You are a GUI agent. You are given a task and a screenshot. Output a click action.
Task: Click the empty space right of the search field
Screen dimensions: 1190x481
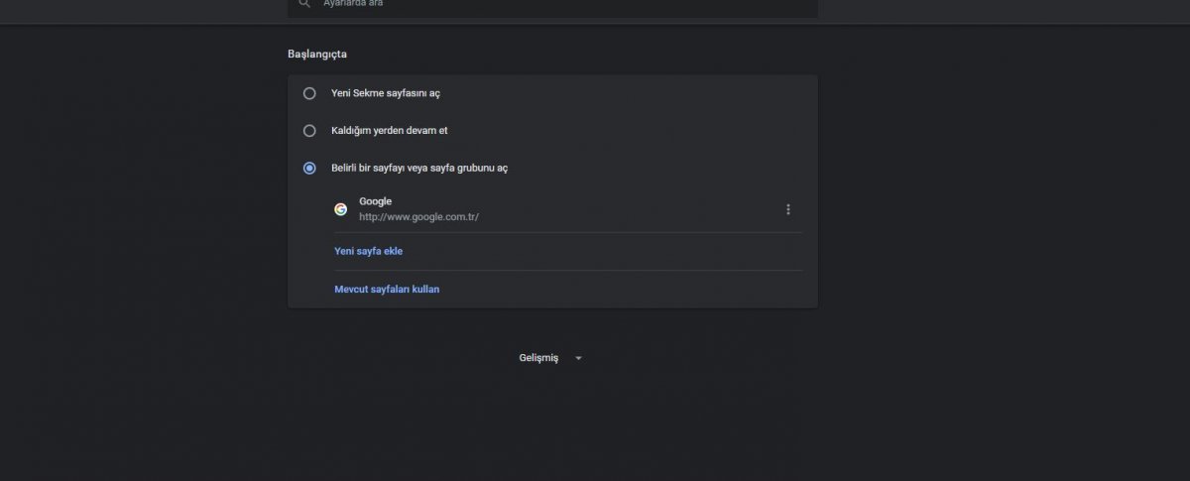(1002, 8)
